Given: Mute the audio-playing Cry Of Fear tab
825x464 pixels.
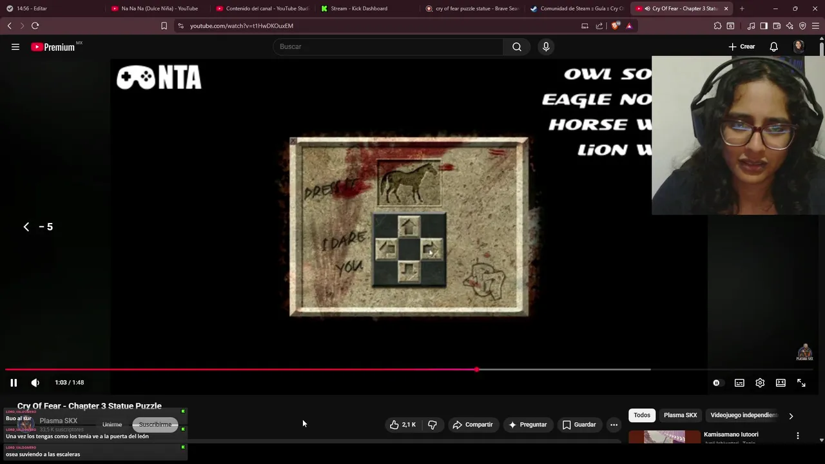Looking at the screenshot, I should (647, 8).
